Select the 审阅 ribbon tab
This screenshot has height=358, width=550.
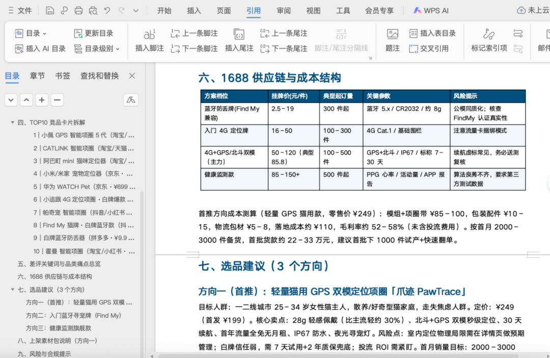(x=284, y=11)
